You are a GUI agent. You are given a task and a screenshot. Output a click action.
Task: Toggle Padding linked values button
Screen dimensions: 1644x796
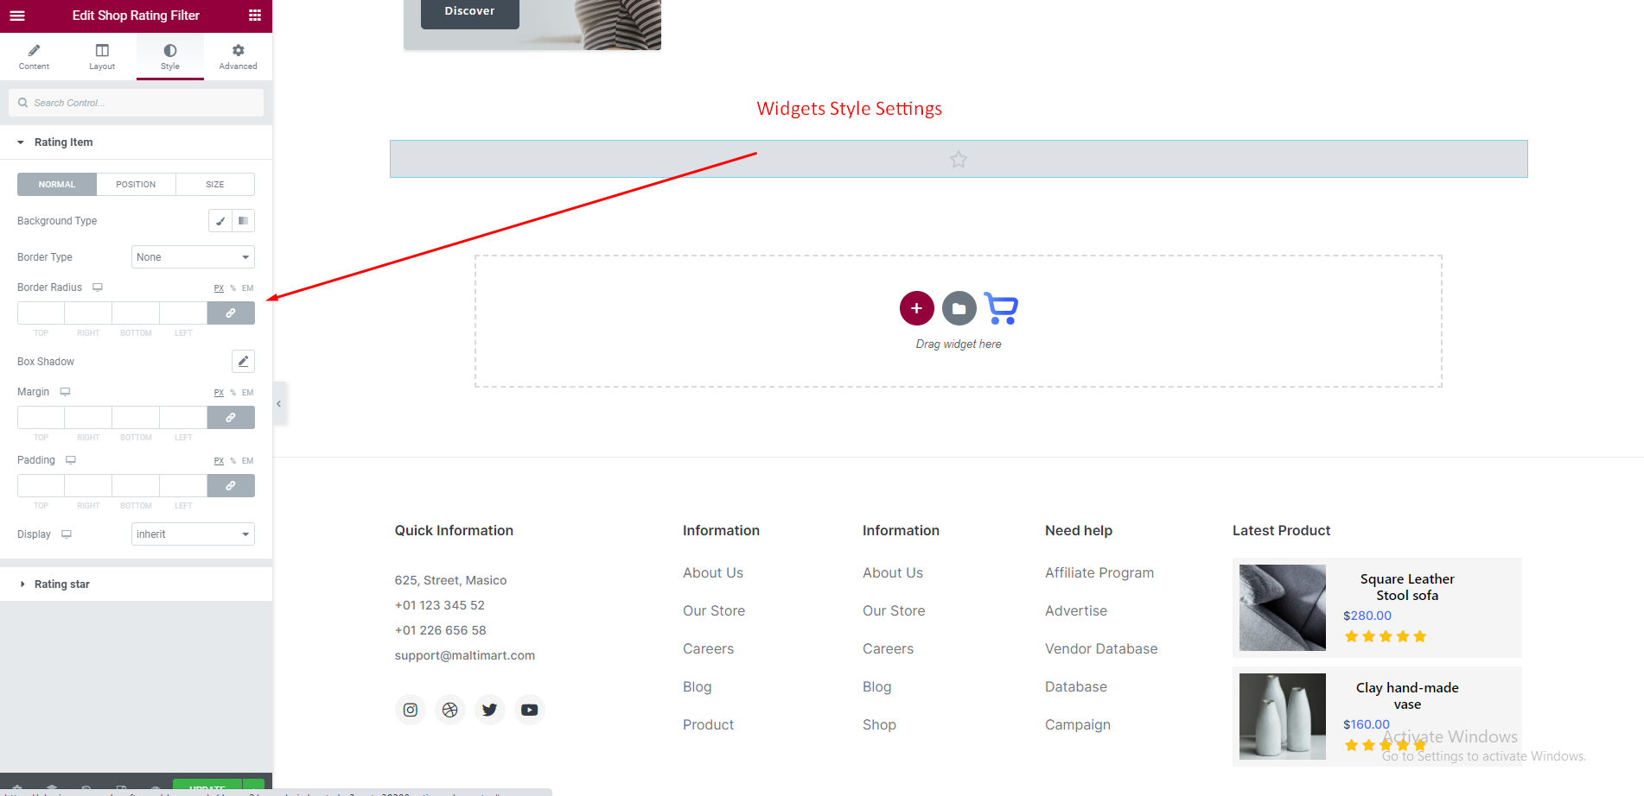231,486
